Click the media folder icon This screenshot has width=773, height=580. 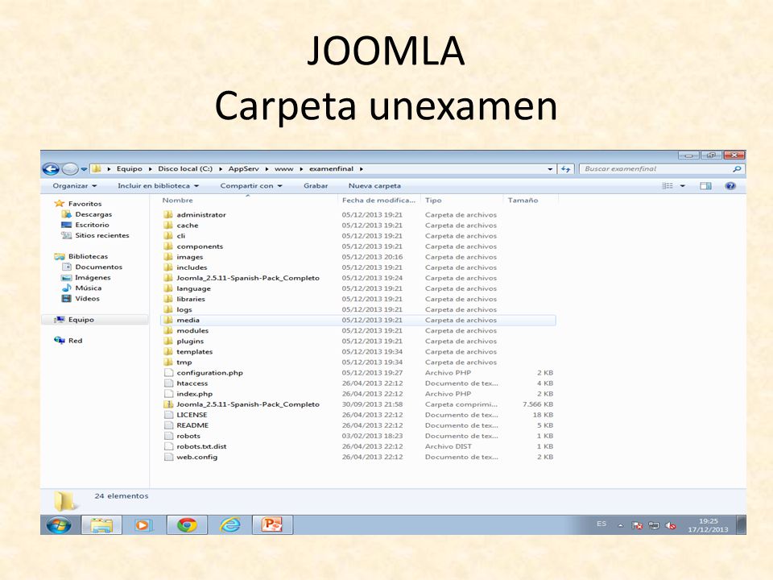[168, 320]
